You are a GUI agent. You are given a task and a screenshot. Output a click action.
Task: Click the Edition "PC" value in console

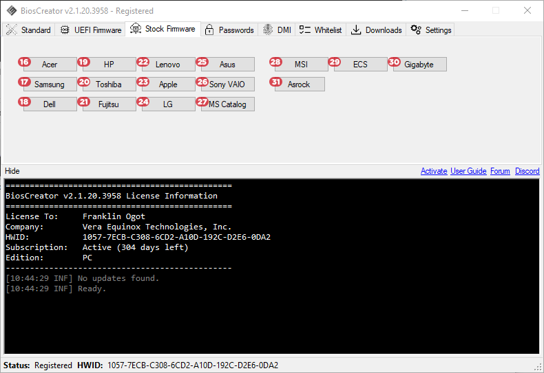tap(87, 258)
